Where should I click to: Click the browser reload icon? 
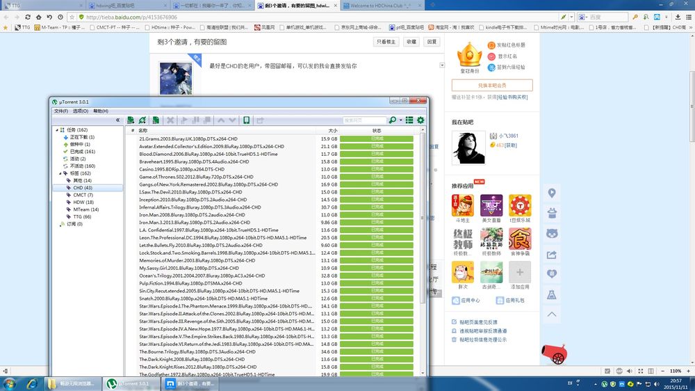[28, 17]
